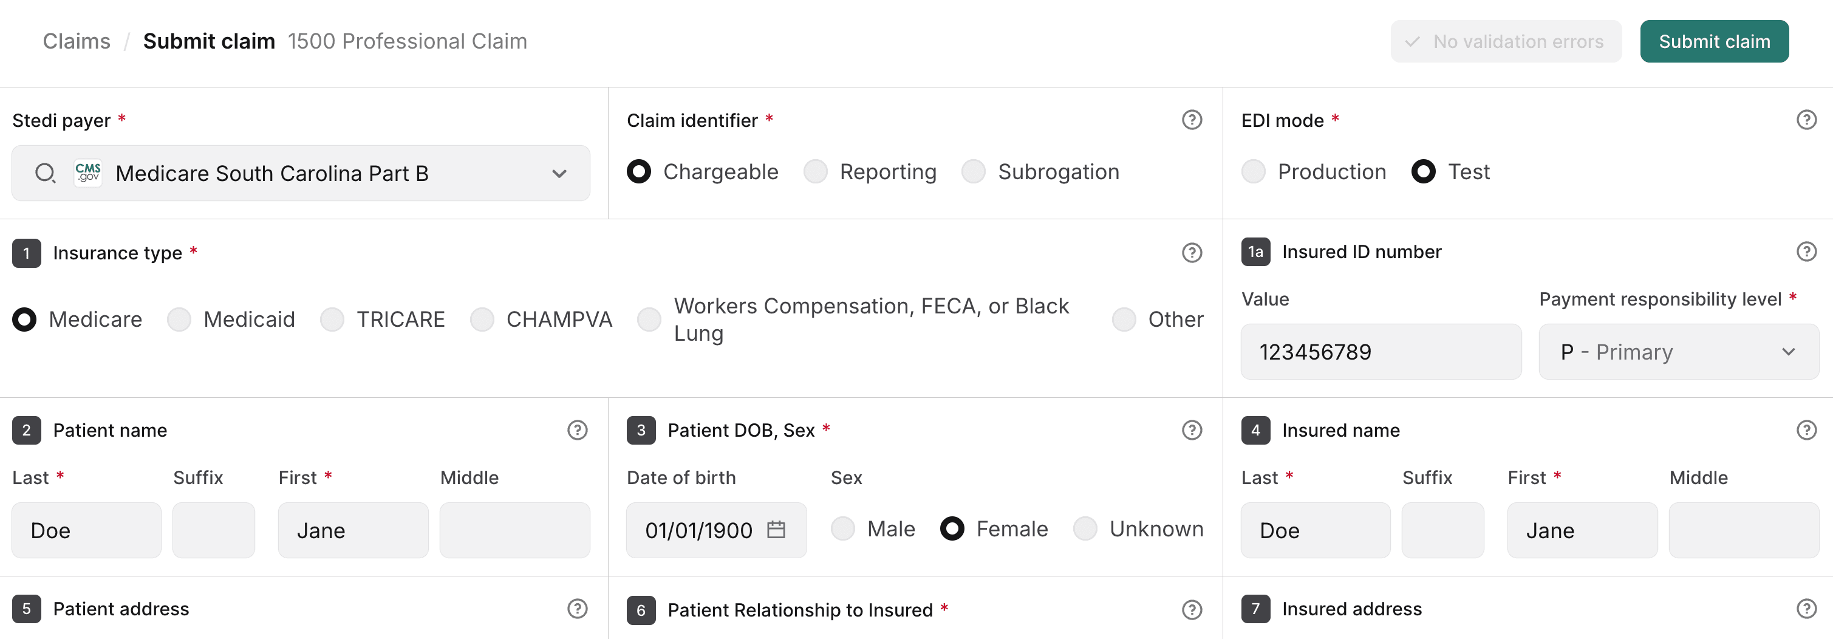Set patient sex to Male

click(x=843, y=528)
